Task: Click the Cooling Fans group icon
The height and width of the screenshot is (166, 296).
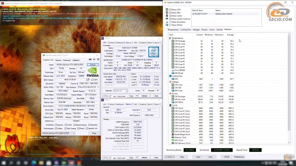Action: (170, 76)
